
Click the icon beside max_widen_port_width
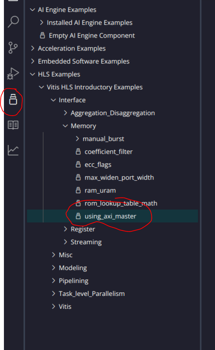point(78,178)
